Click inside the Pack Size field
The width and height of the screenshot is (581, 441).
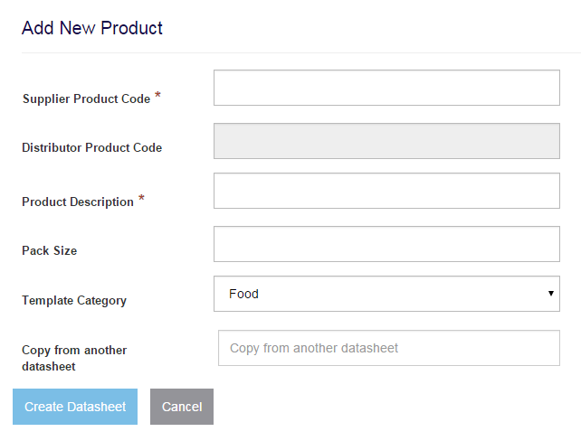[386, 244]
